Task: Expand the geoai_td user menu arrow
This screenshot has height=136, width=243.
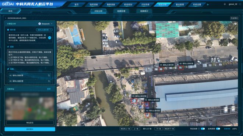Action: [240, 4]
